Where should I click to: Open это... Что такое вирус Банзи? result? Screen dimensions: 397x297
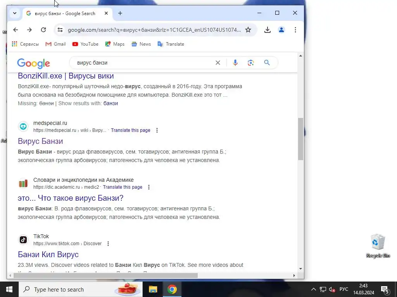(x=71, y=198)
